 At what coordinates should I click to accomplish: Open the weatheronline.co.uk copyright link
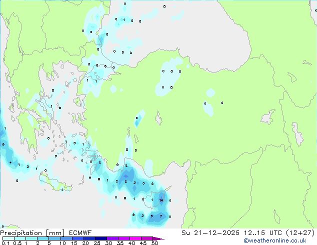(275, 240)
